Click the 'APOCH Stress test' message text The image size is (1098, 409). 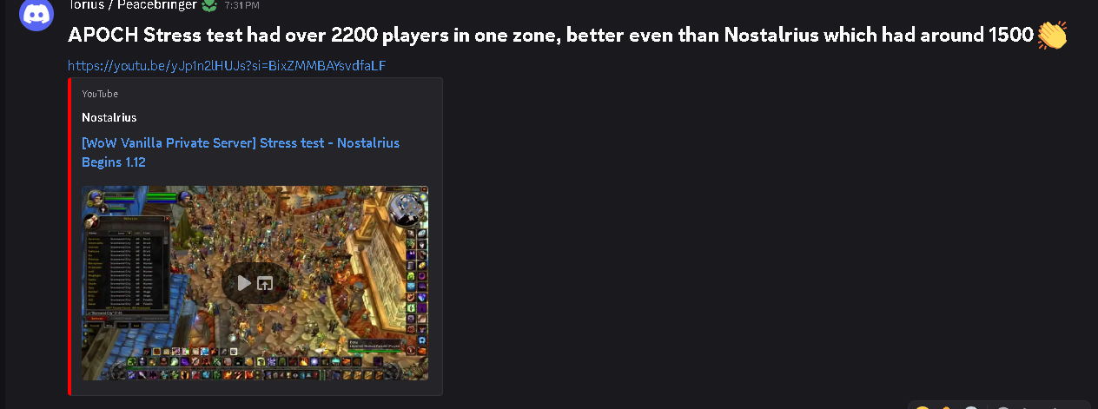[156, 36]
